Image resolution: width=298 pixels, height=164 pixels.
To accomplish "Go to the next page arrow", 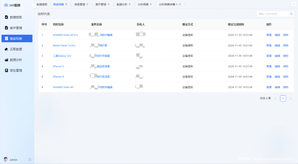I will pos(291,99).
